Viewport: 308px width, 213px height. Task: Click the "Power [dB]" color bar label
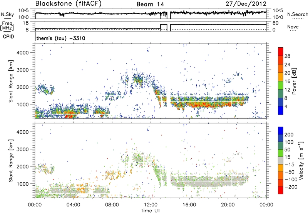(294, 81)
